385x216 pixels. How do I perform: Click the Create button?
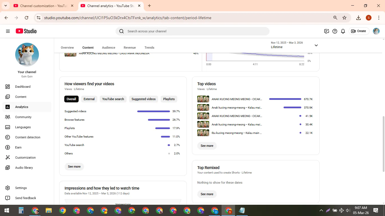[x=359, y=31]
